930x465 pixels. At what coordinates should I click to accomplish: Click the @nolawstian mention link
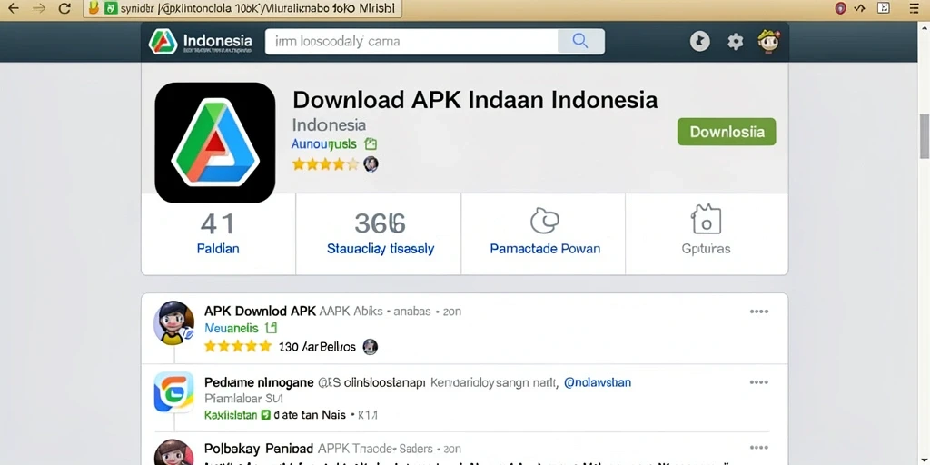pyautogui.click(x=598, y=382)
